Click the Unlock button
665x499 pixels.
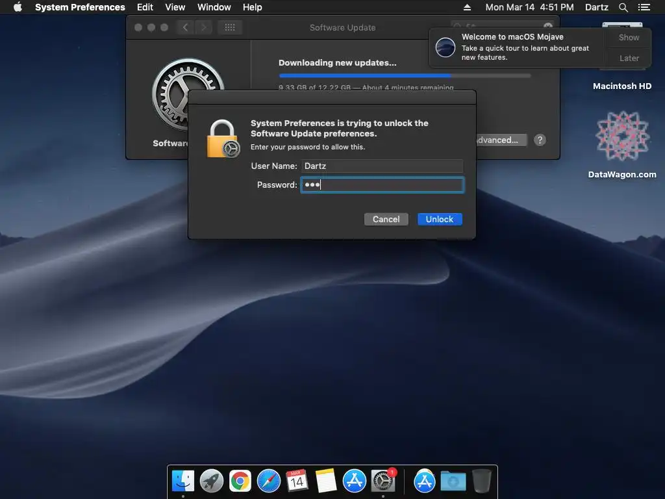(440, 220)
